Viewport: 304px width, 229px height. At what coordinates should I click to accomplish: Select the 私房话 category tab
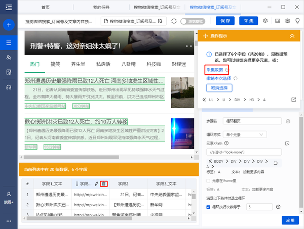coord(103,64)
